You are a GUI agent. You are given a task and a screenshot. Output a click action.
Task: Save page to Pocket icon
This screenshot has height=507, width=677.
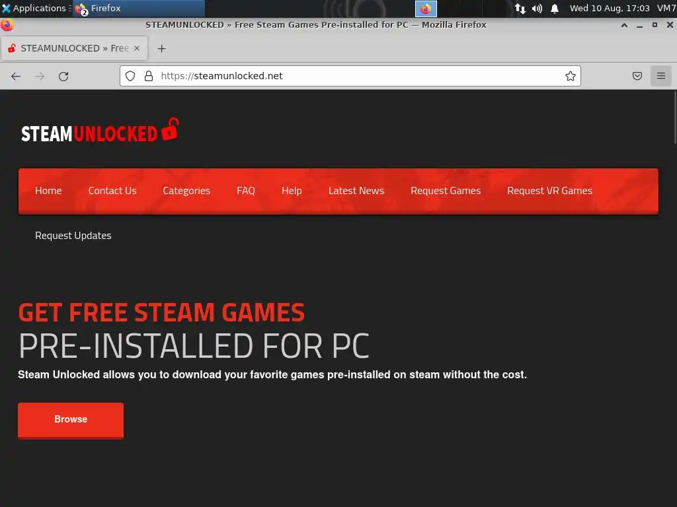click(x=637, y=76)
